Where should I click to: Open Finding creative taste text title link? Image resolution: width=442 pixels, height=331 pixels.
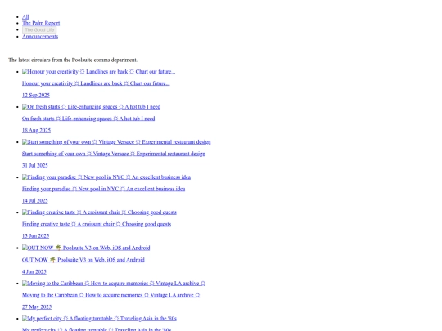point(97,224)
